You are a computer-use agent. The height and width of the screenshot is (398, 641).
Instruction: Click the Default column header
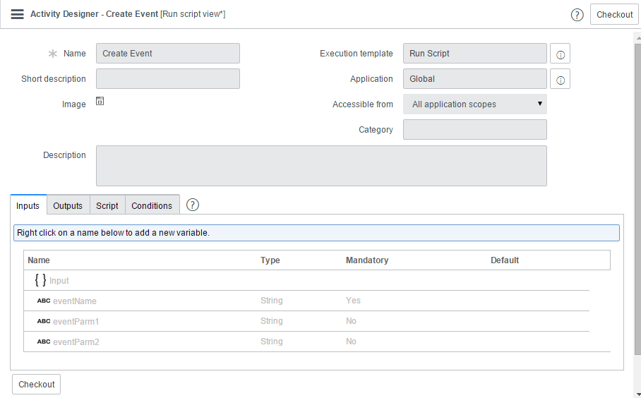(505, 260)
